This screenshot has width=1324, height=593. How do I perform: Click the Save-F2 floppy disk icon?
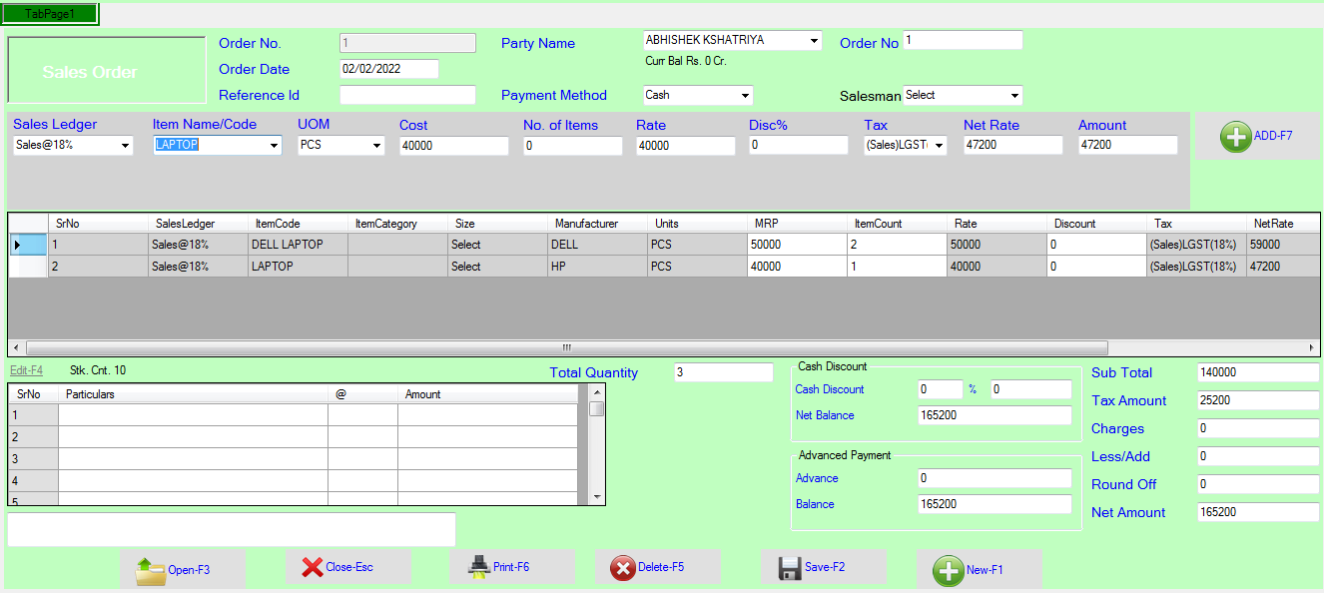point(790,568)
